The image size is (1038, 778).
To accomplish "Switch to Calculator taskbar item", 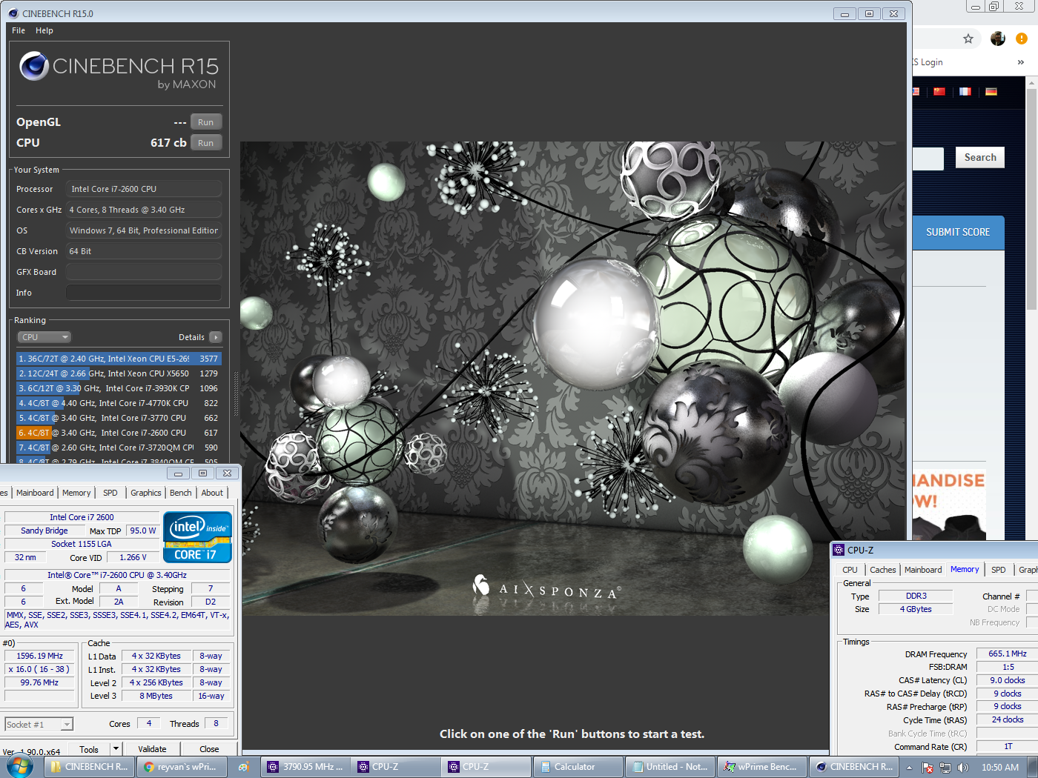I will 578,767.
